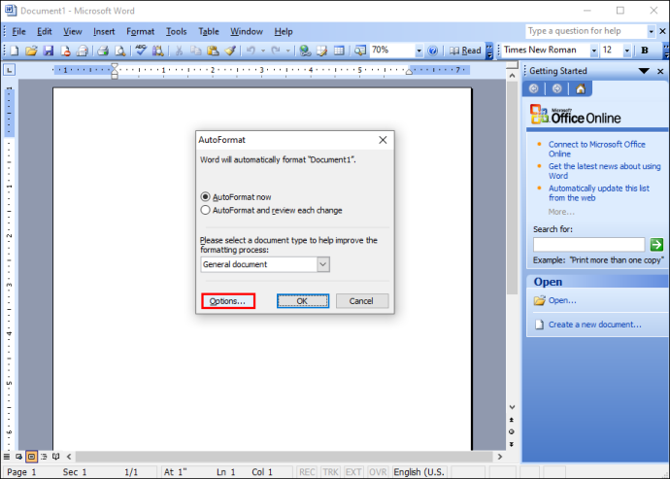670x479 pixels.
Task: Click the Permission icon in toolbar
Action: (x=65, y=51)
